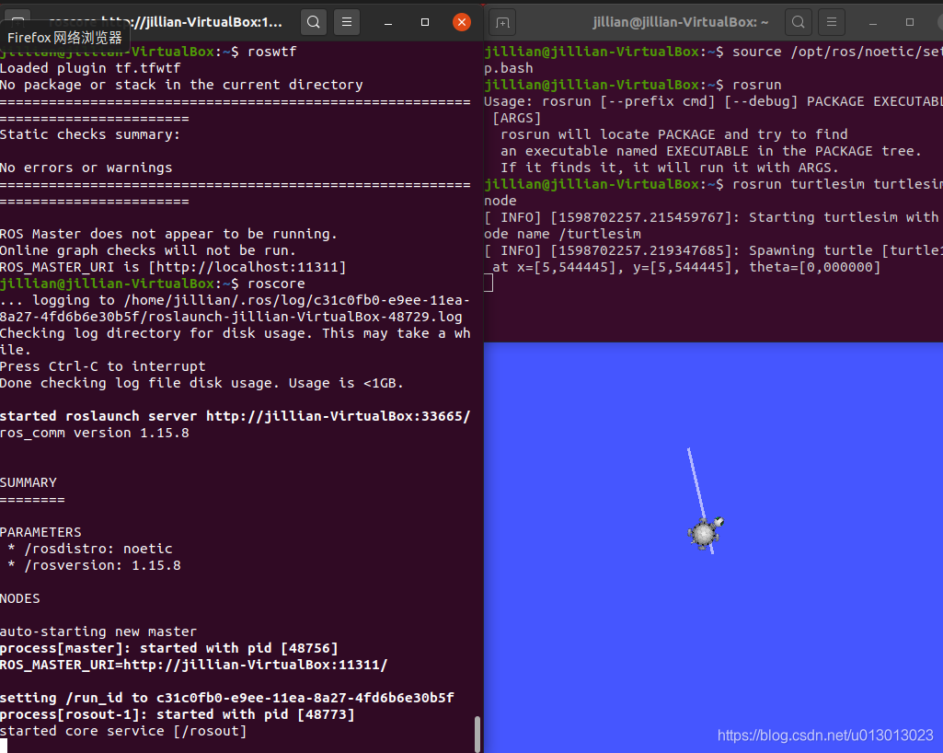
Task: Click 'rosrun will locate PACKAGE and try to find'
Action: (x=674, y=134)
